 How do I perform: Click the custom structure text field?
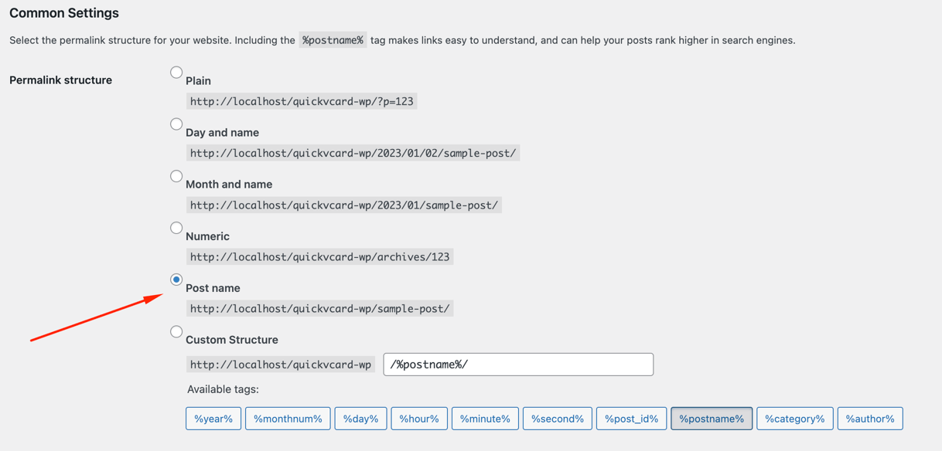click(518, 365)
